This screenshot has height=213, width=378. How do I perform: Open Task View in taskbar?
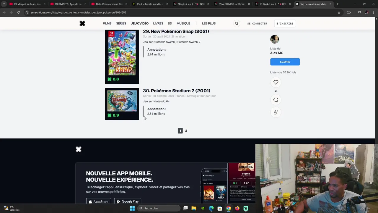(x=185, y=208)
